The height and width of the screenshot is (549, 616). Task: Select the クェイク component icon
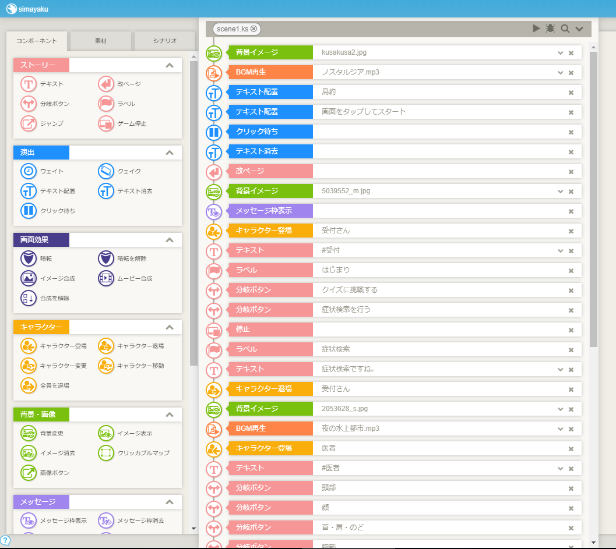click(105, 172)
